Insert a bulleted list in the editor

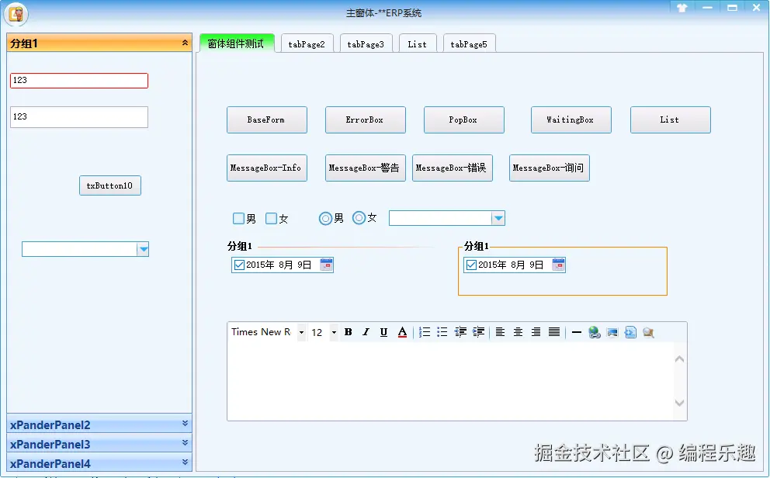click(x=442, y=332)
